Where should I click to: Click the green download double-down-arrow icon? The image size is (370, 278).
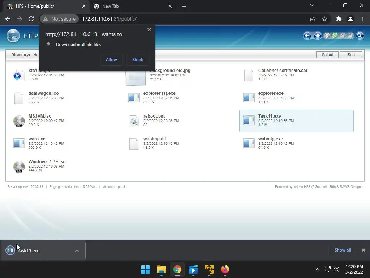[335, 36]
